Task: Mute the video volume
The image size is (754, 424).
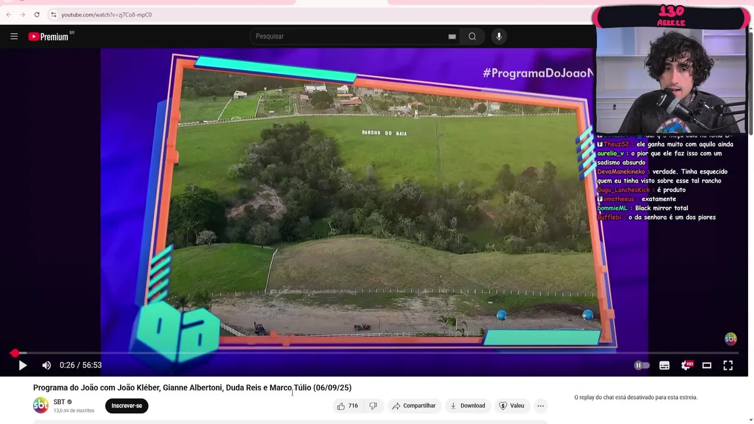Action: click(47, 365)
